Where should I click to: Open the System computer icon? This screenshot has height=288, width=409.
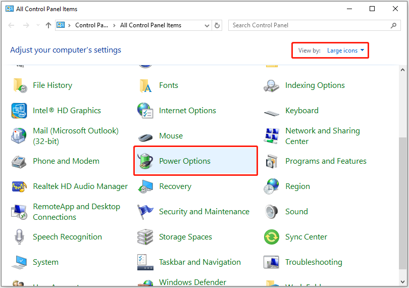19,262
